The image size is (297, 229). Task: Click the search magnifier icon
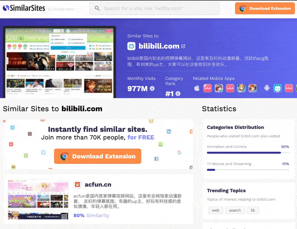coord(97,8)
